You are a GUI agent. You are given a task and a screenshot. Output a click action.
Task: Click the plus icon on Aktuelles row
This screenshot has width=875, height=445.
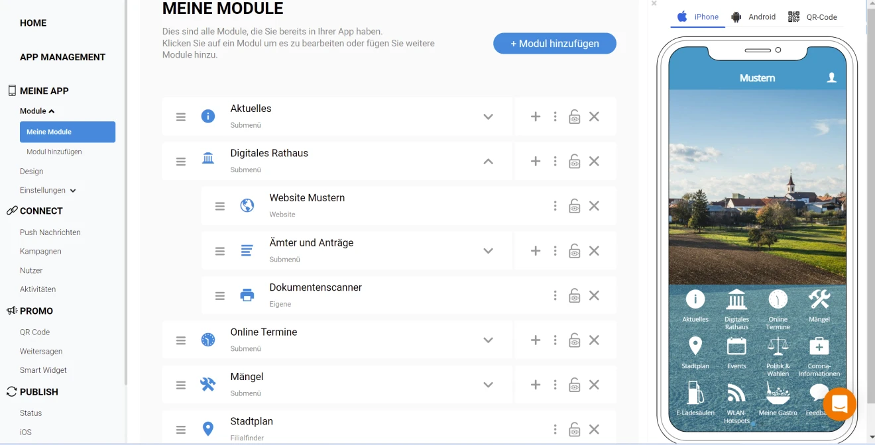point(536,117)
